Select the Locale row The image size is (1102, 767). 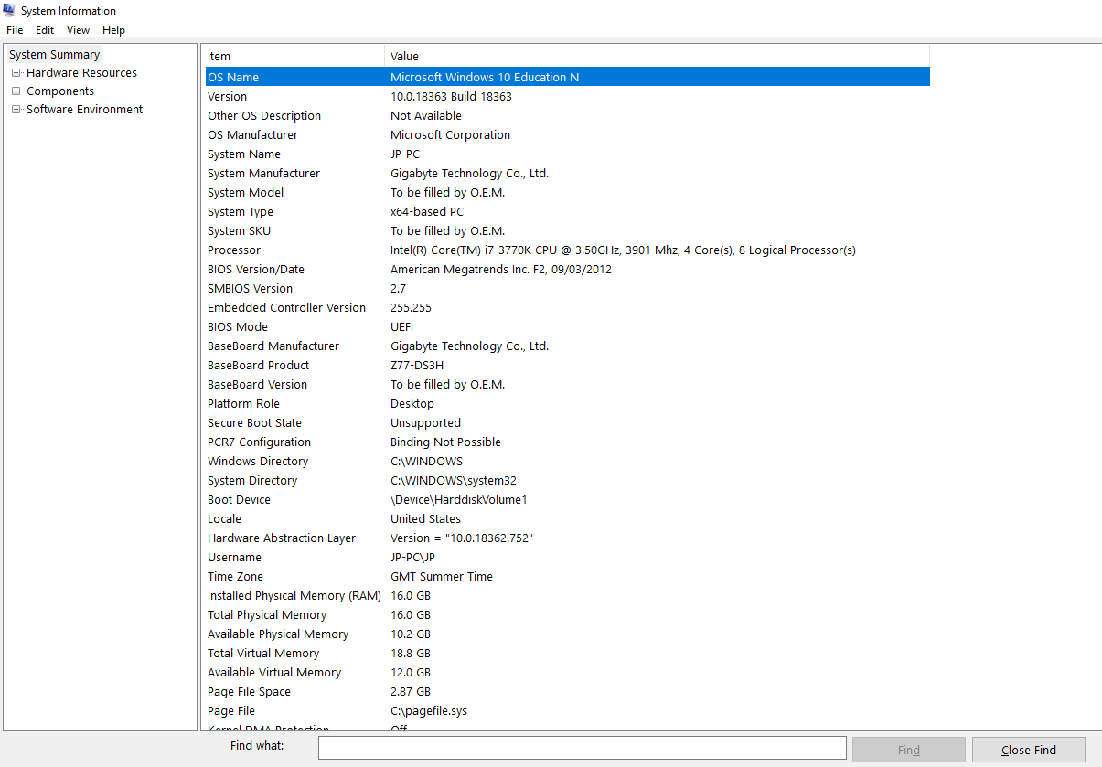[x=567, y=519]
